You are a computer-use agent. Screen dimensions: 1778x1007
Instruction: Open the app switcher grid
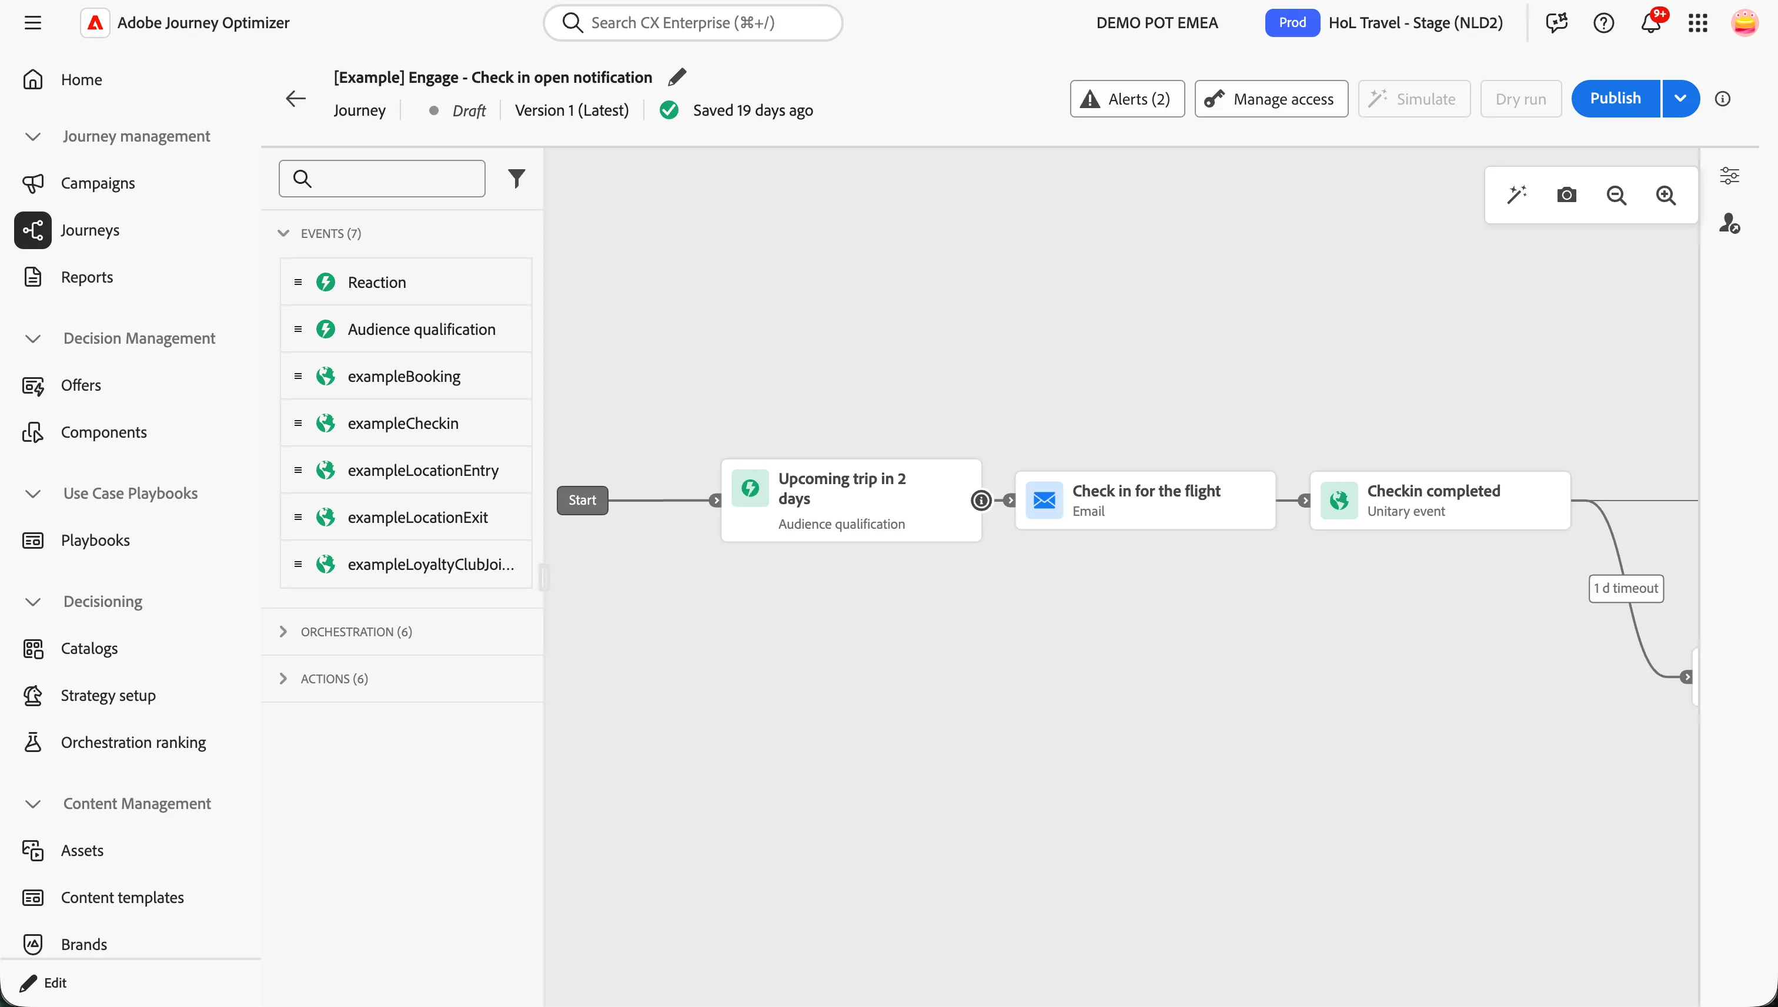pos(1697,23)
